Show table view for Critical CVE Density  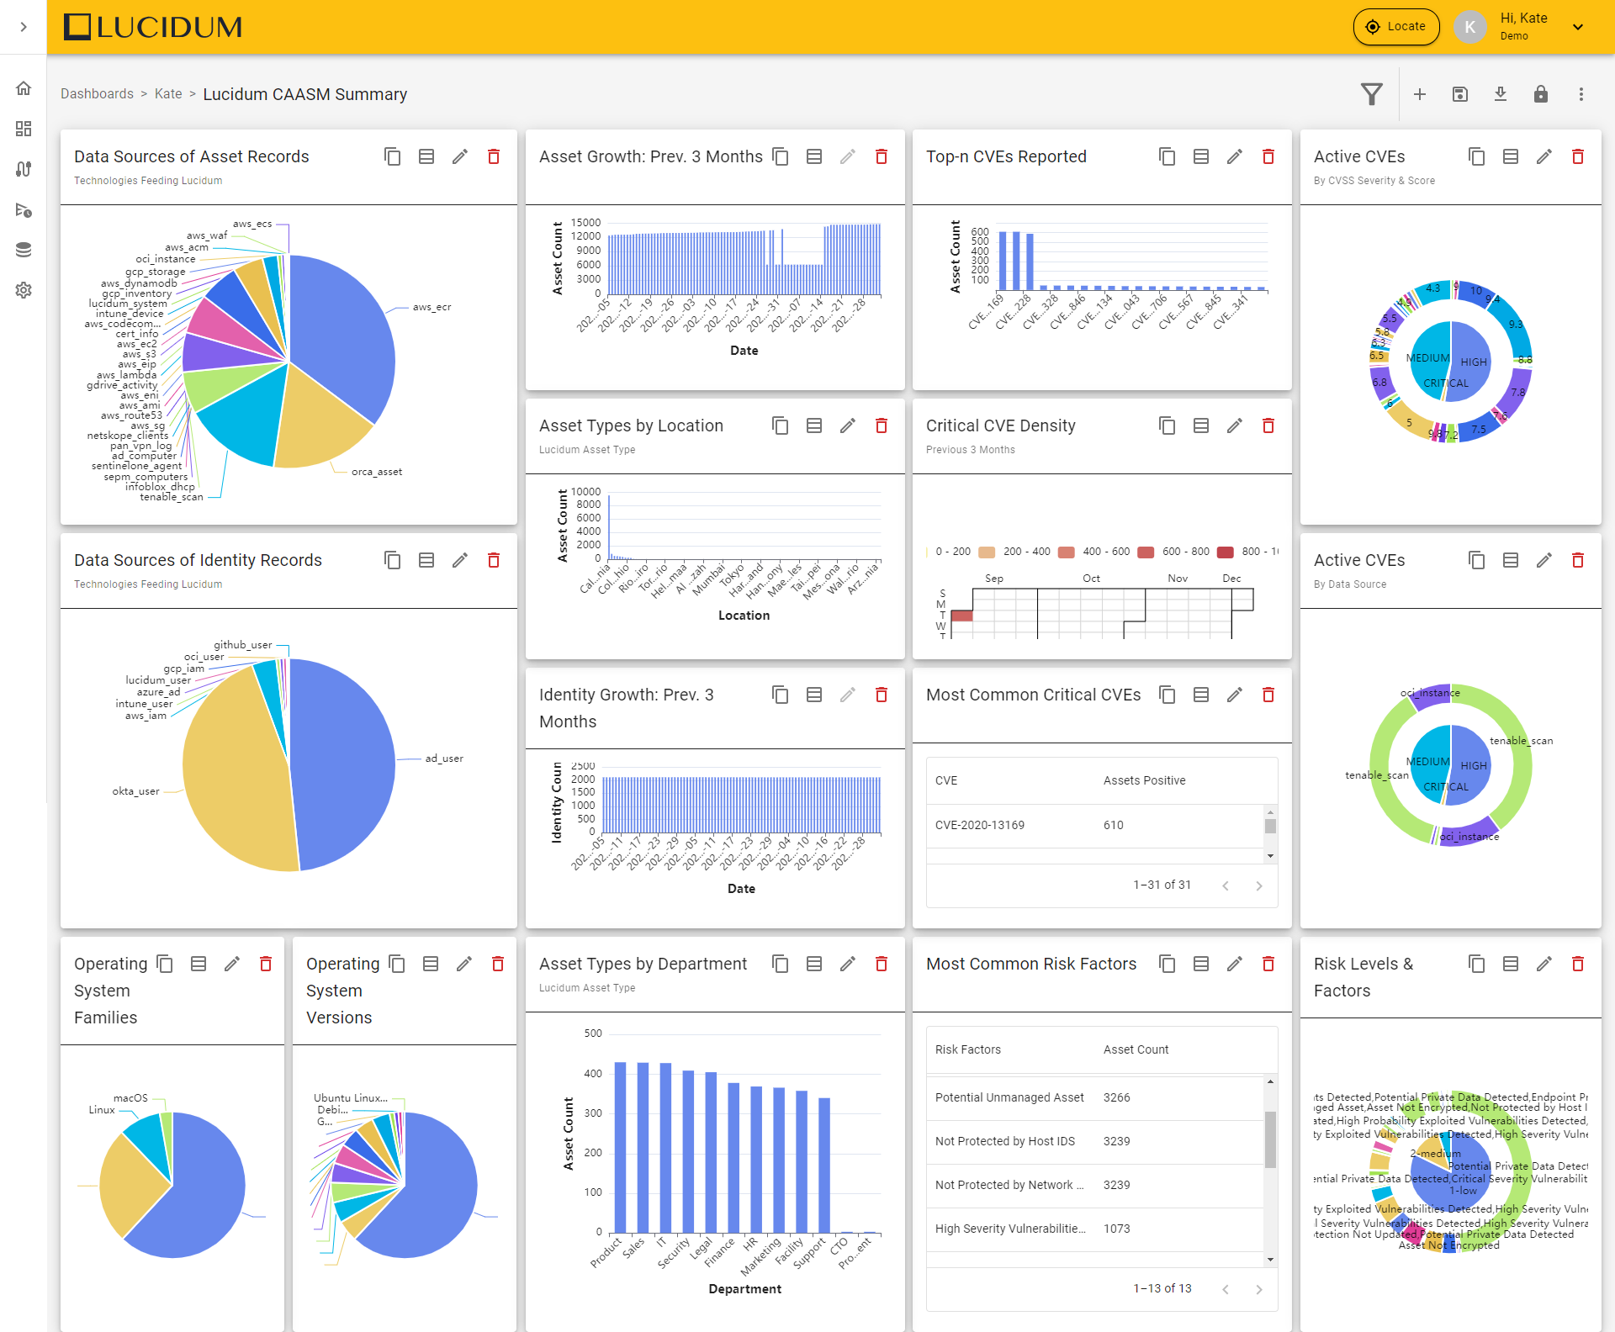pyautogui.click(x=1201, y=425)
